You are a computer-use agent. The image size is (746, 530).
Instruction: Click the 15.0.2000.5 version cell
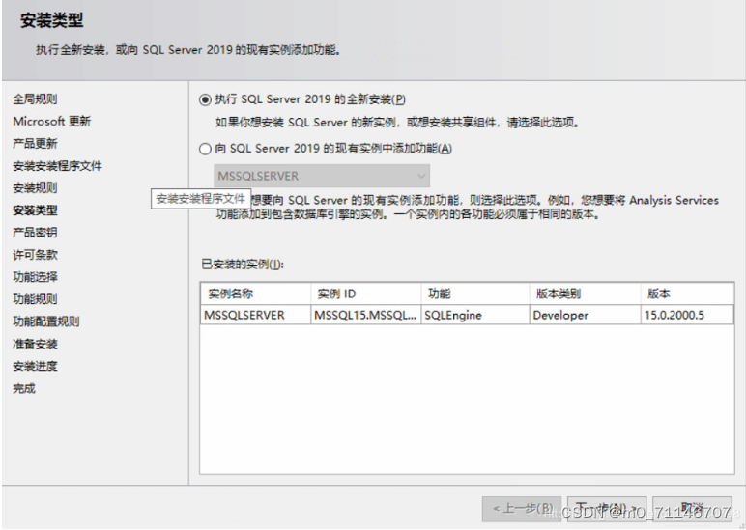[x=687, y=315]
